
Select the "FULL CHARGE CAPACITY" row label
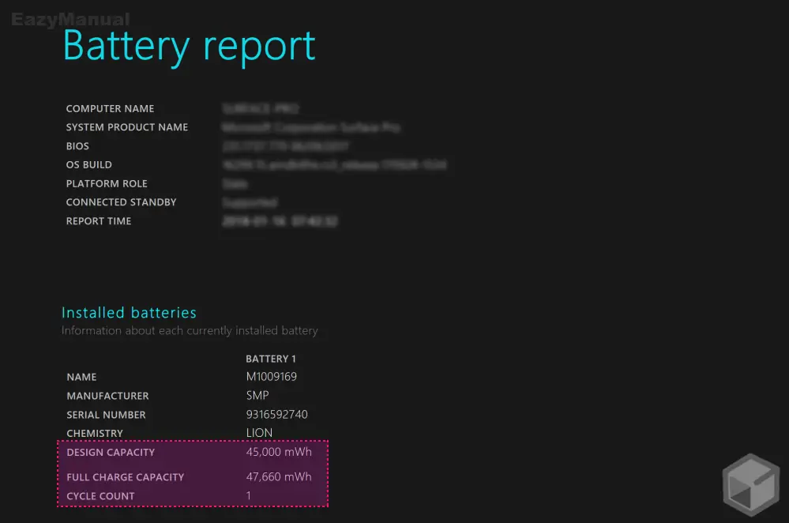pos(126,477)
